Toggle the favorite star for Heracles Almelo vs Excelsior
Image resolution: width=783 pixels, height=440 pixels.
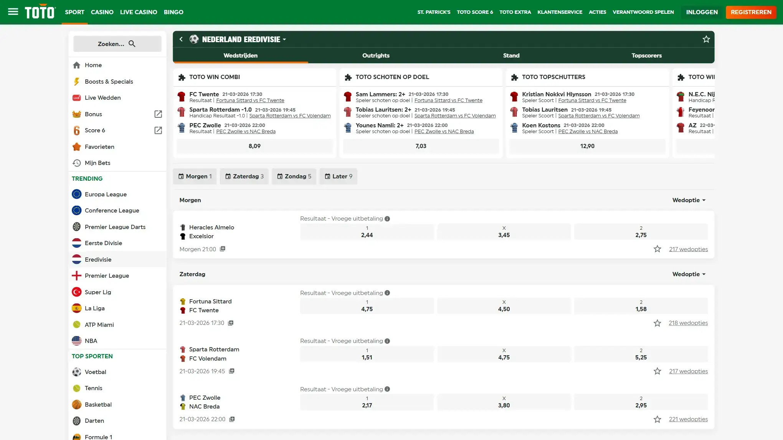[x=657, y=249]
